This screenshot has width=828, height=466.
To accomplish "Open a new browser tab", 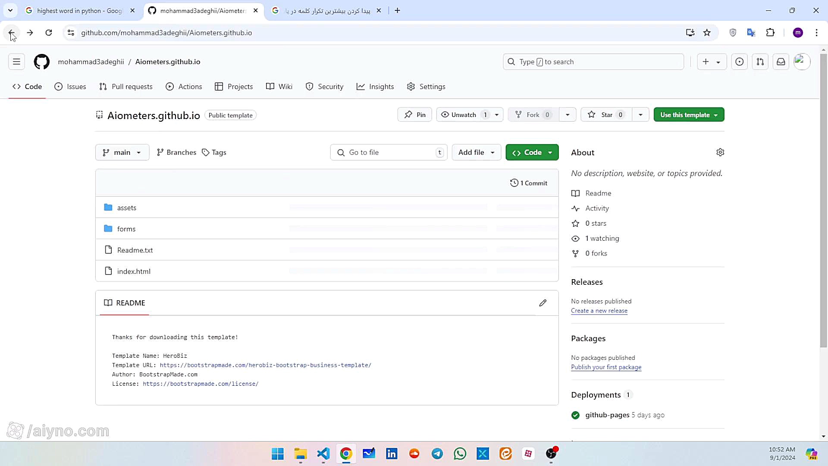I will [x=397, y=10].
